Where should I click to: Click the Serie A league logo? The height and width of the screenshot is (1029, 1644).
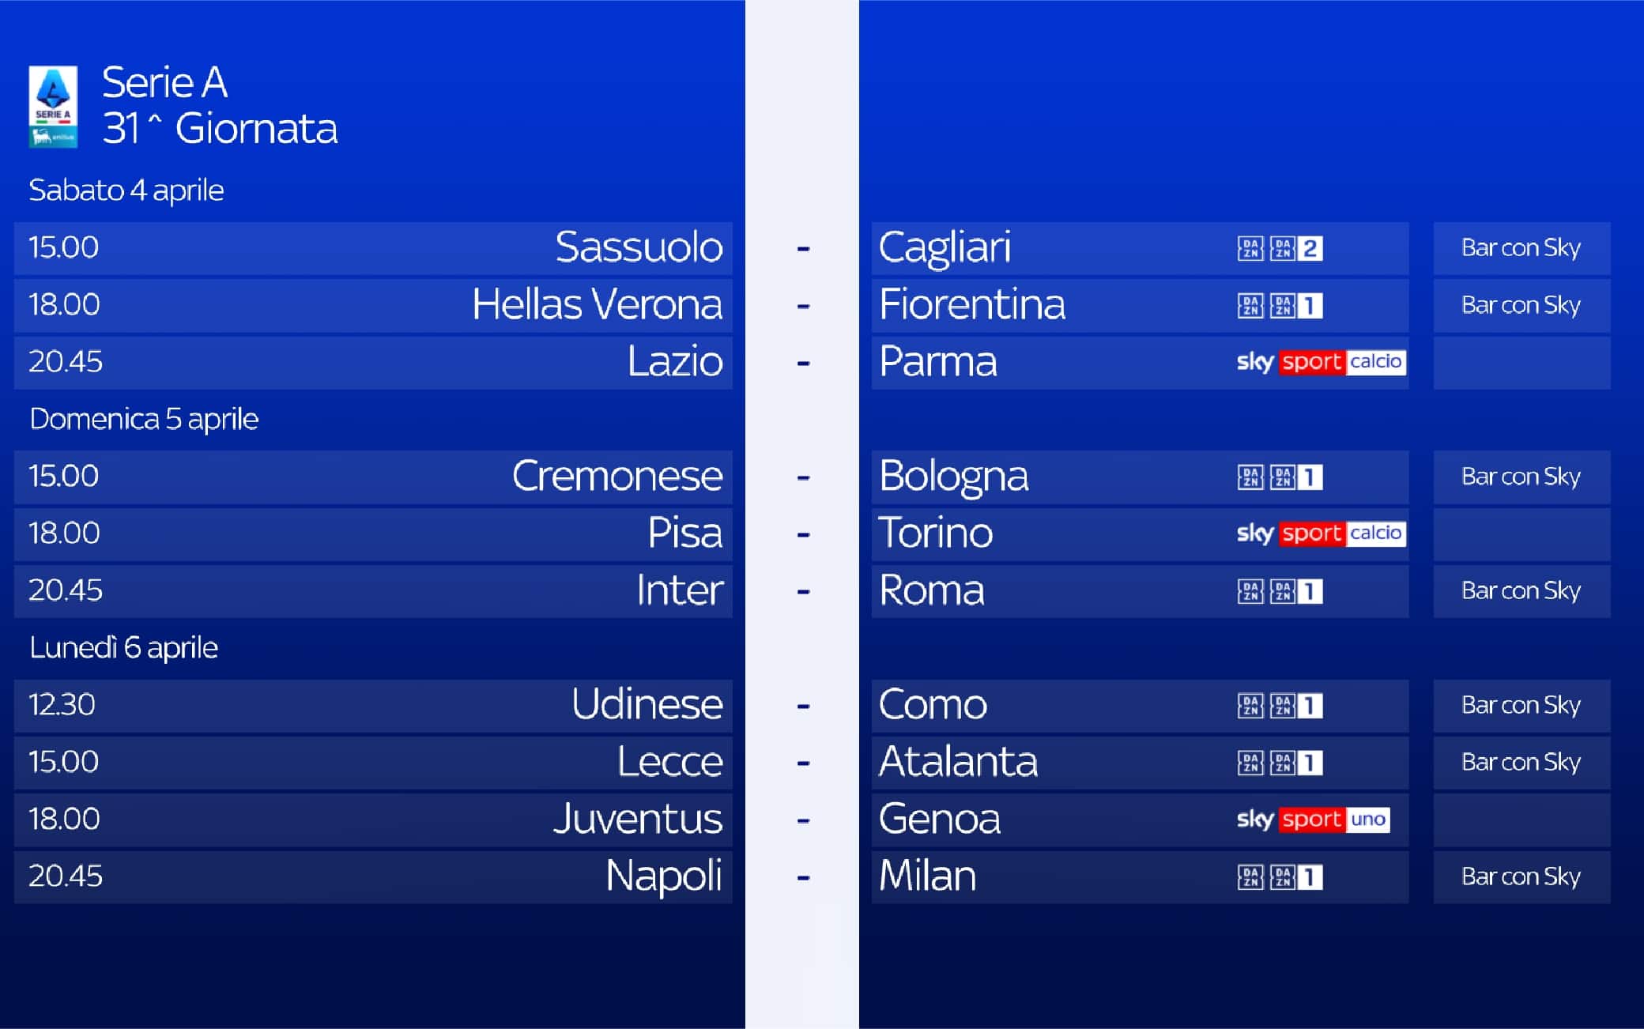53,106
